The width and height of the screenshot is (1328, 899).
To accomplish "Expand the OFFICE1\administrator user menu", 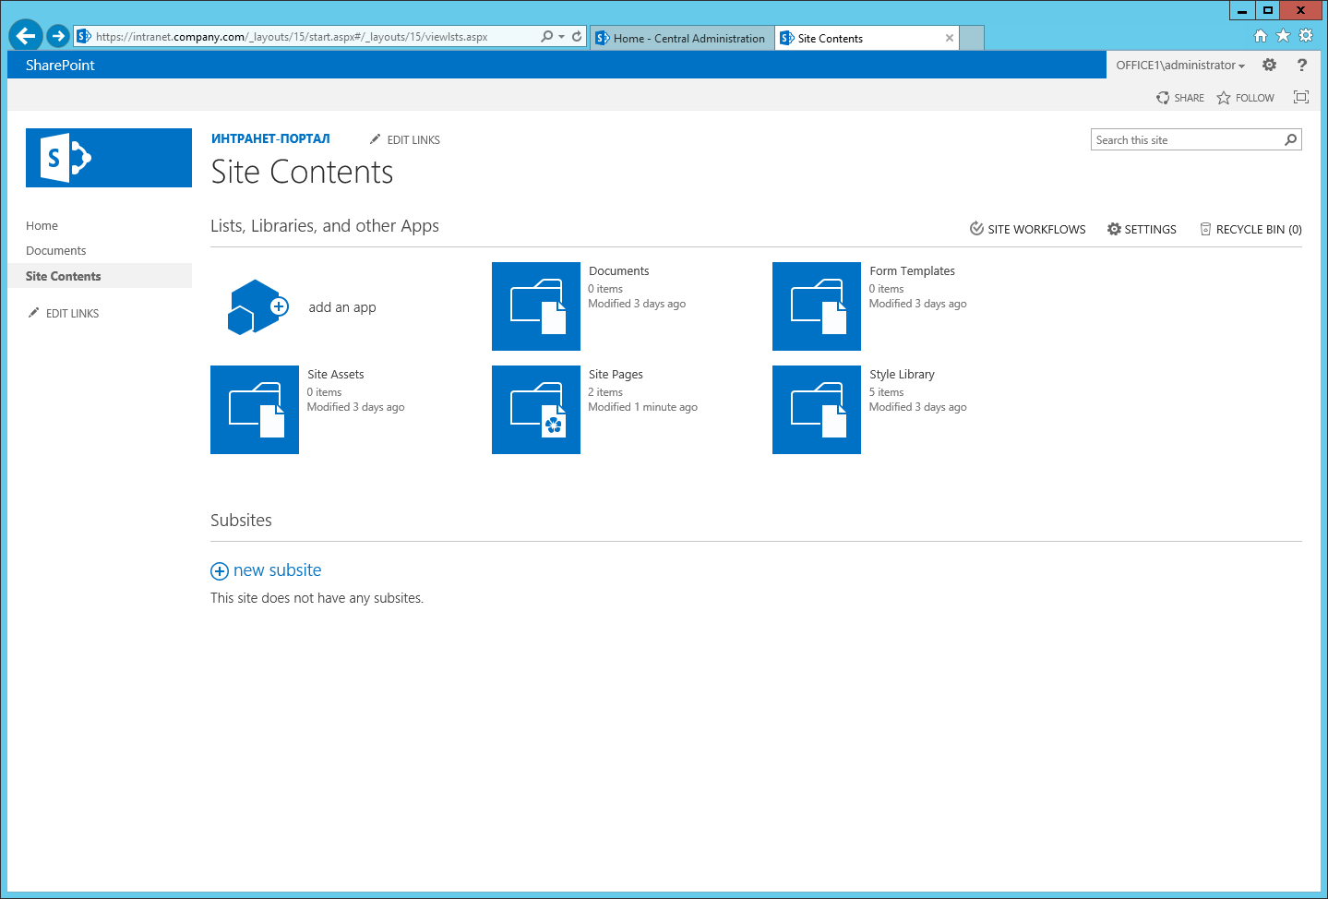I will tap(1180, 65).
